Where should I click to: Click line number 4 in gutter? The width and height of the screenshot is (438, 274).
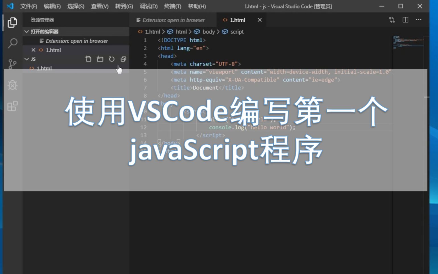pos(145,64)
